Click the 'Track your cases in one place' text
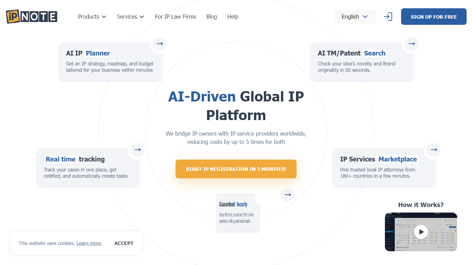472x265 pixels. click(86, 173)
